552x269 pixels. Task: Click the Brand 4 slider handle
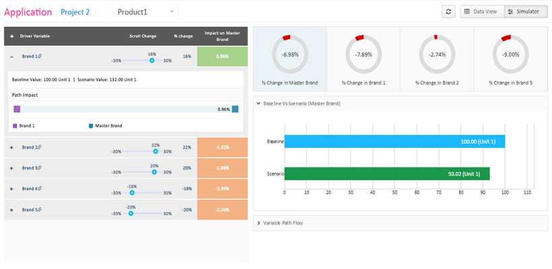[132, 192]
